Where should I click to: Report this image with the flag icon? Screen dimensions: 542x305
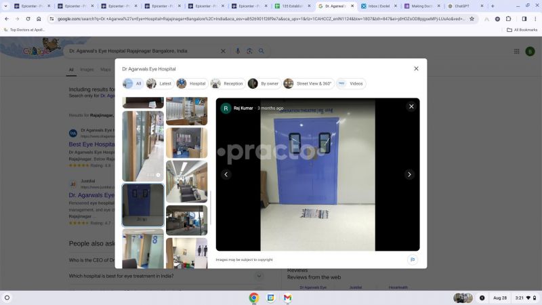413,260
